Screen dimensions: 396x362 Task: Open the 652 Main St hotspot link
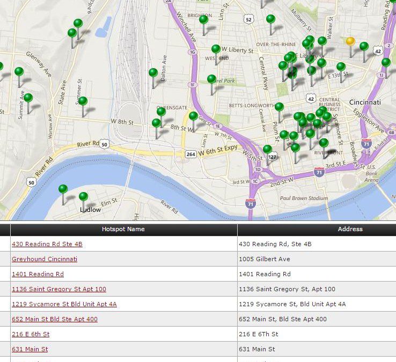point(55,319)
